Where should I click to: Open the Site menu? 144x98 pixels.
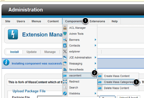[8, 21]
